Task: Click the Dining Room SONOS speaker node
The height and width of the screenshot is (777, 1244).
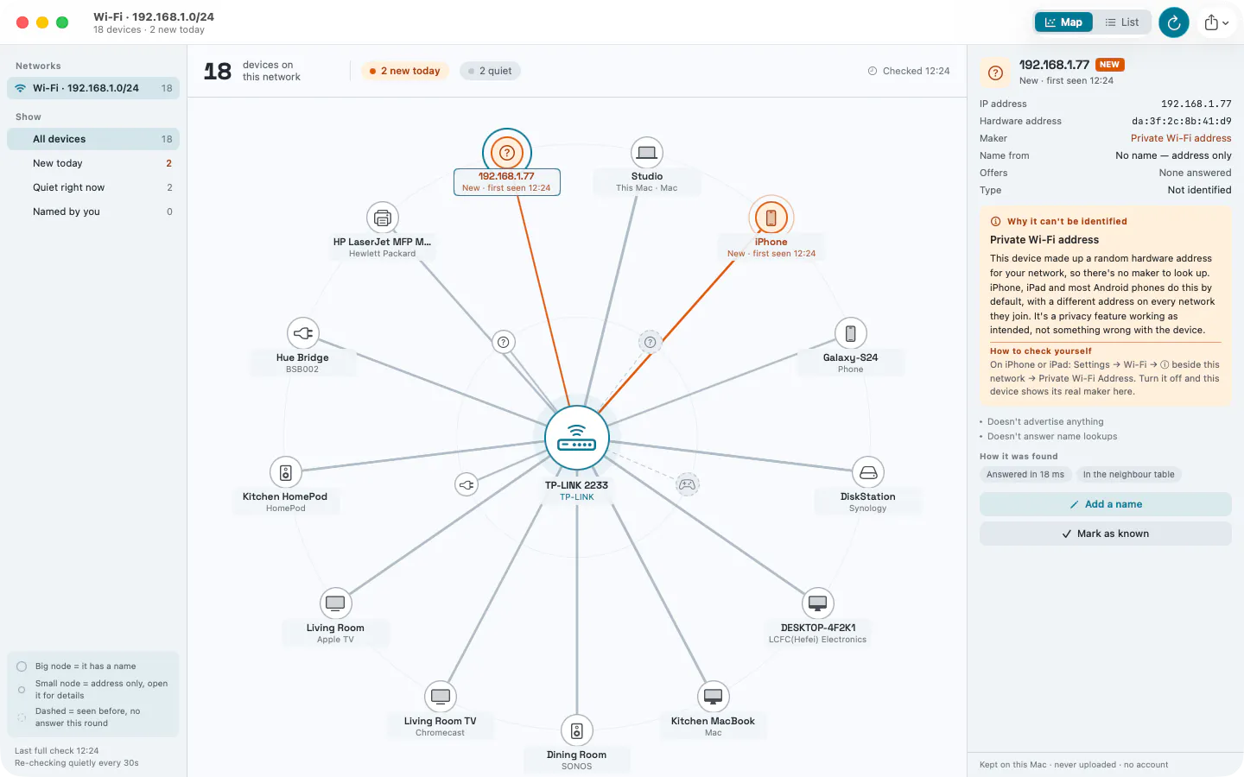Action: pos(577,731)
